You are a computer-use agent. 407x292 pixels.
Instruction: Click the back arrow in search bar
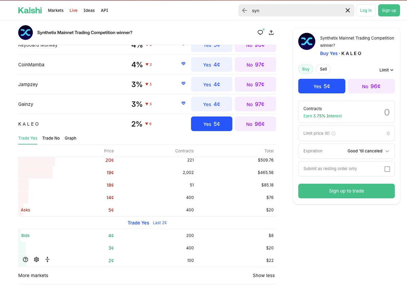(245, 11)
